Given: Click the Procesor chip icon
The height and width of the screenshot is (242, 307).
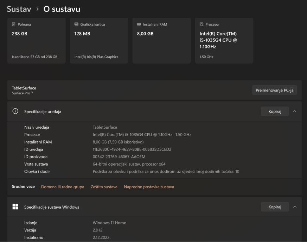Looking at the screenshot, I should [202, 24].
